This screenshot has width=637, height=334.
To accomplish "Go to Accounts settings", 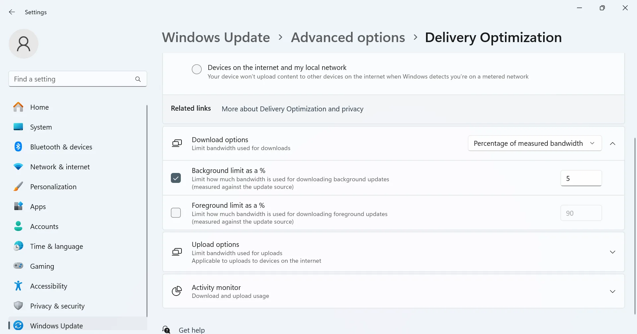I will click(x=78, y=226).
